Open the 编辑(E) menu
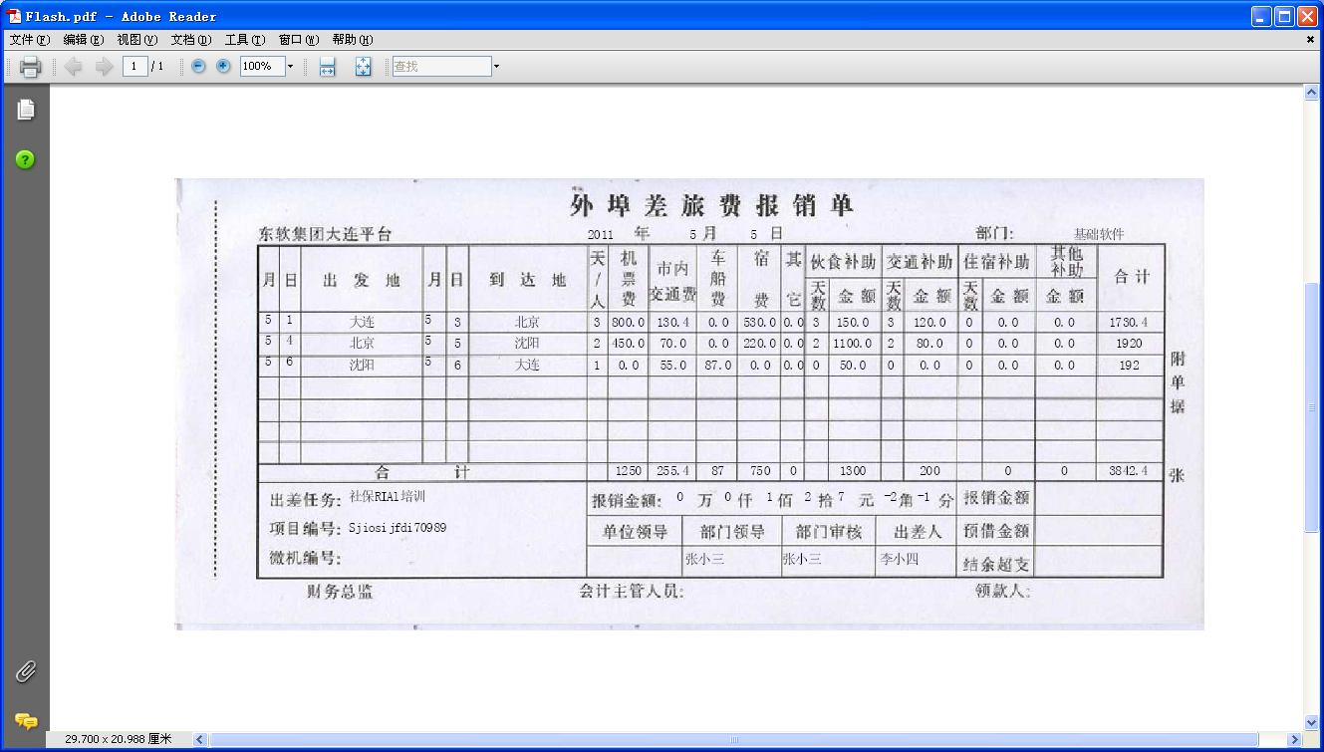The width and height of the screenshot is (1324, 752). 83,40
